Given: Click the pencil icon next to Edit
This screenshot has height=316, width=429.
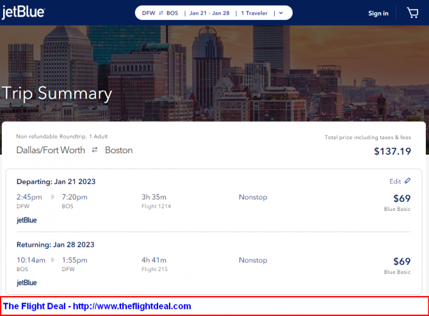Looking at the screenshot, I should pyautogui.click(x=407, y=181).
